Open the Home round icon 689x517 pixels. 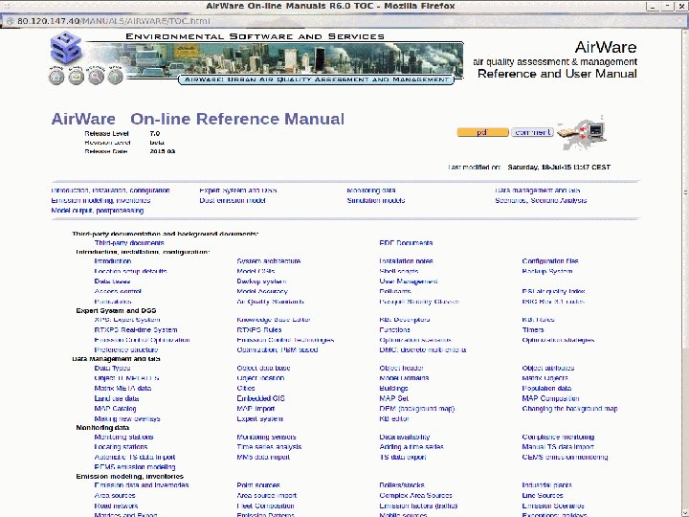[56, 77]
